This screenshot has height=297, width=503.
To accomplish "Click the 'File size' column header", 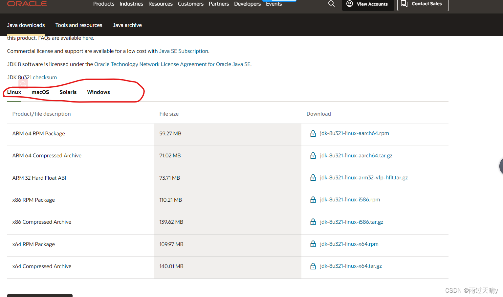I will 169,114.
